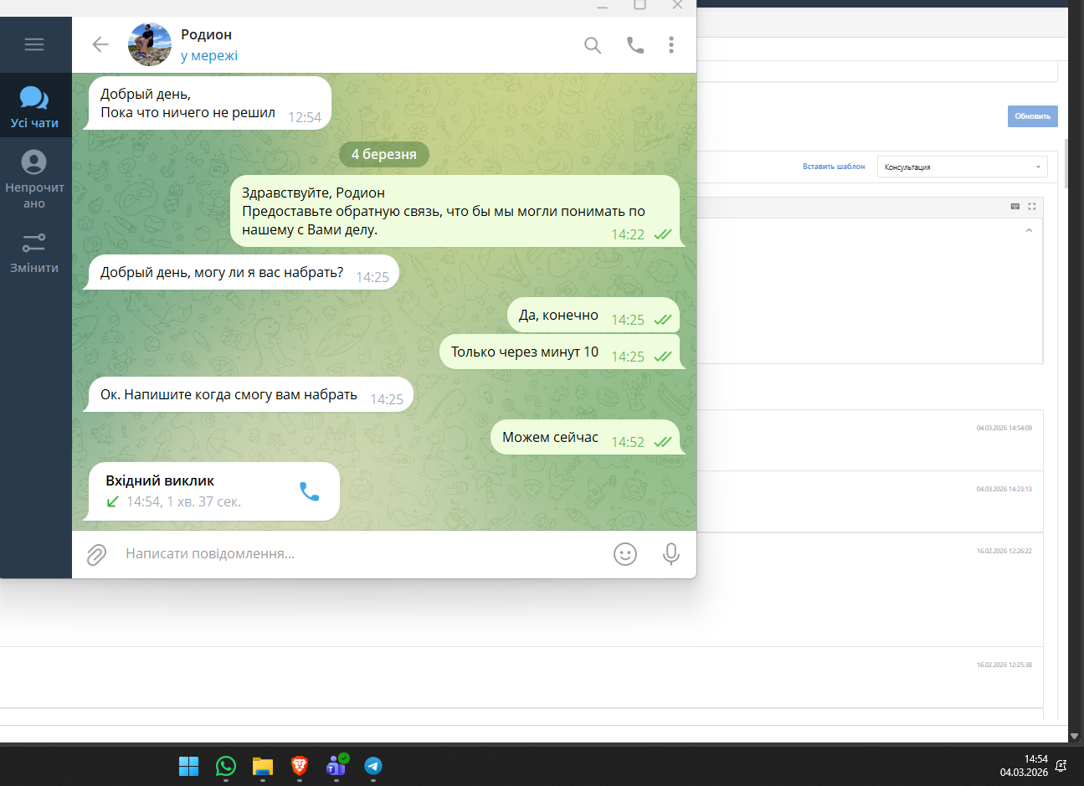Search within the chat with Родион

click(593, 45)
